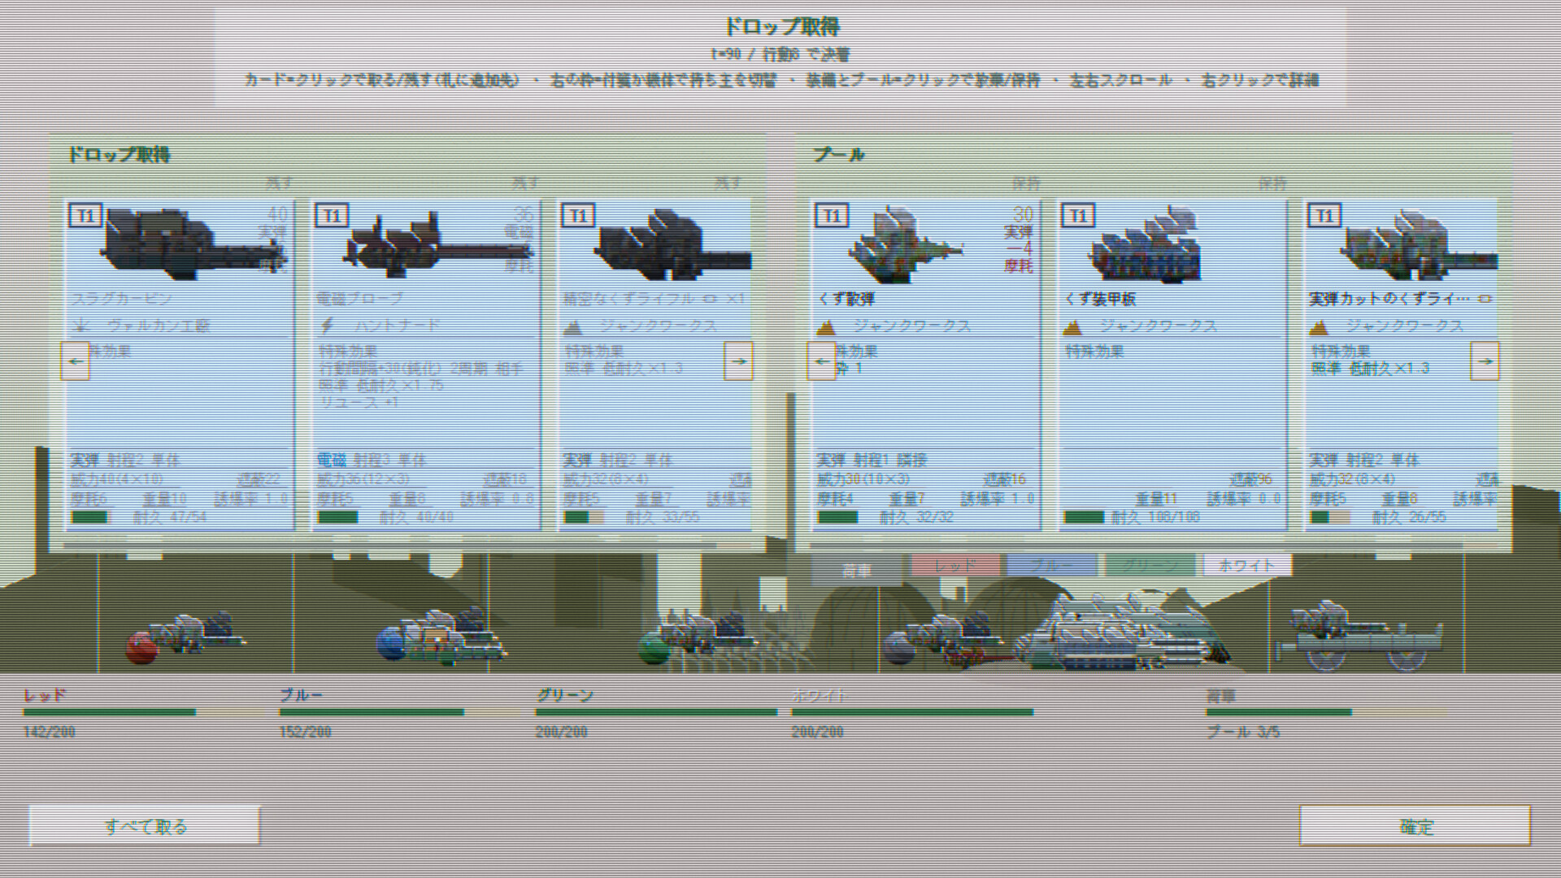Switch to the ホワイト owner tab
Screen dimensions: 1561x878
point(1247,565)
